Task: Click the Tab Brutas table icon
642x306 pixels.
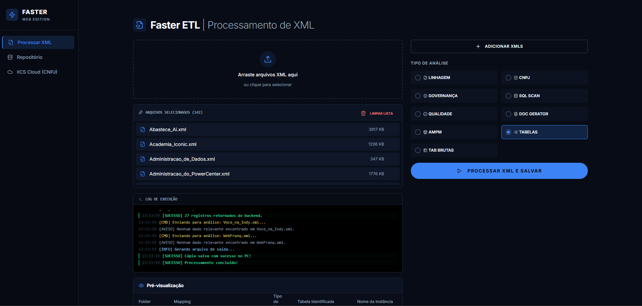Action: pos(425,150)
